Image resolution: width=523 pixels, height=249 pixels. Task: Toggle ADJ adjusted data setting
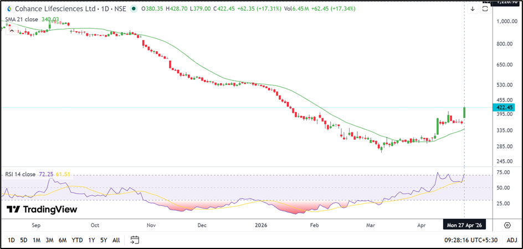point(511,240)
